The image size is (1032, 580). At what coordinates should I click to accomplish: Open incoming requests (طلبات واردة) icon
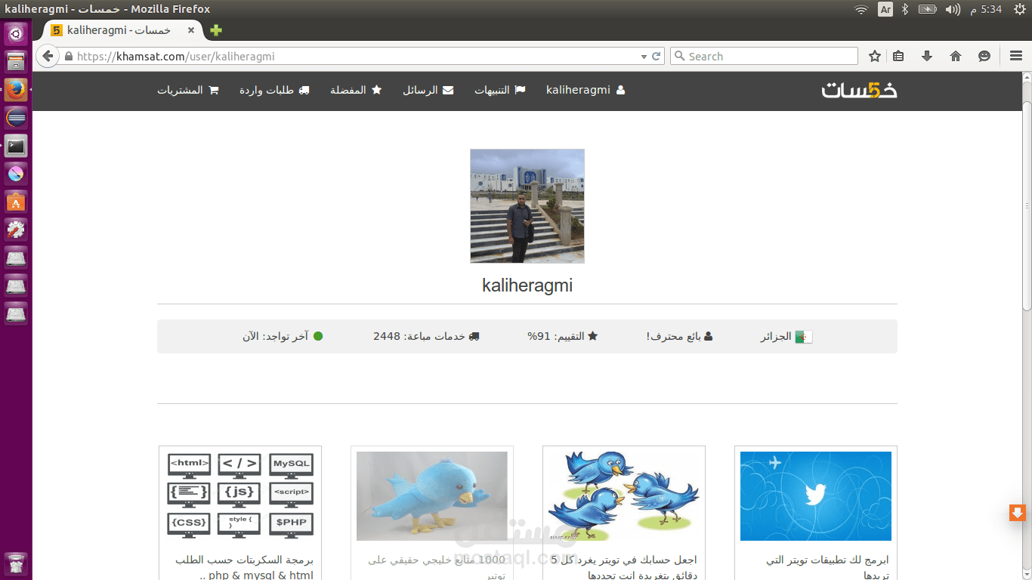coord(305,89)
